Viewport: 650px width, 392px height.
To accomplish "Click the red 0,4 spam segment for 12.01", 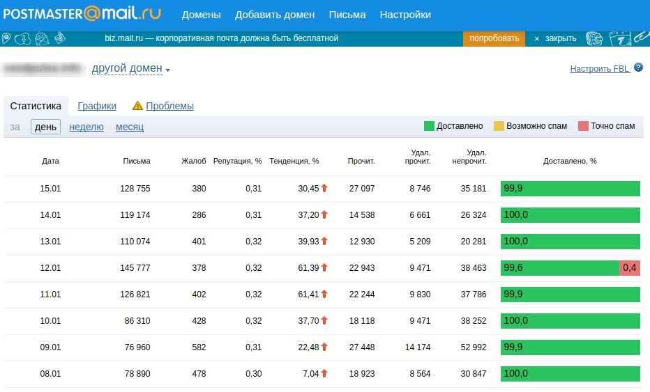I will point(629,268).
